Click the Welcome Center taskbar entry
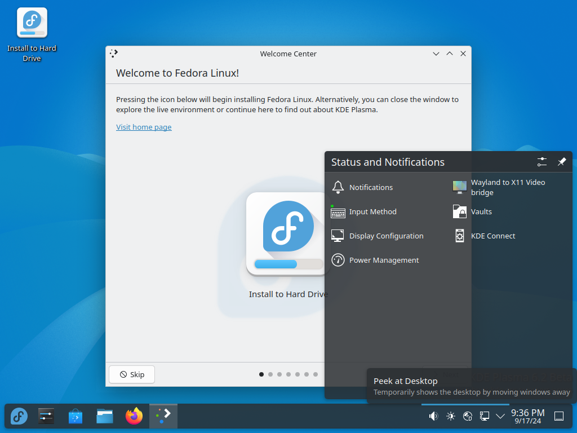Screen dimensions: 577x433 [163, 417]
